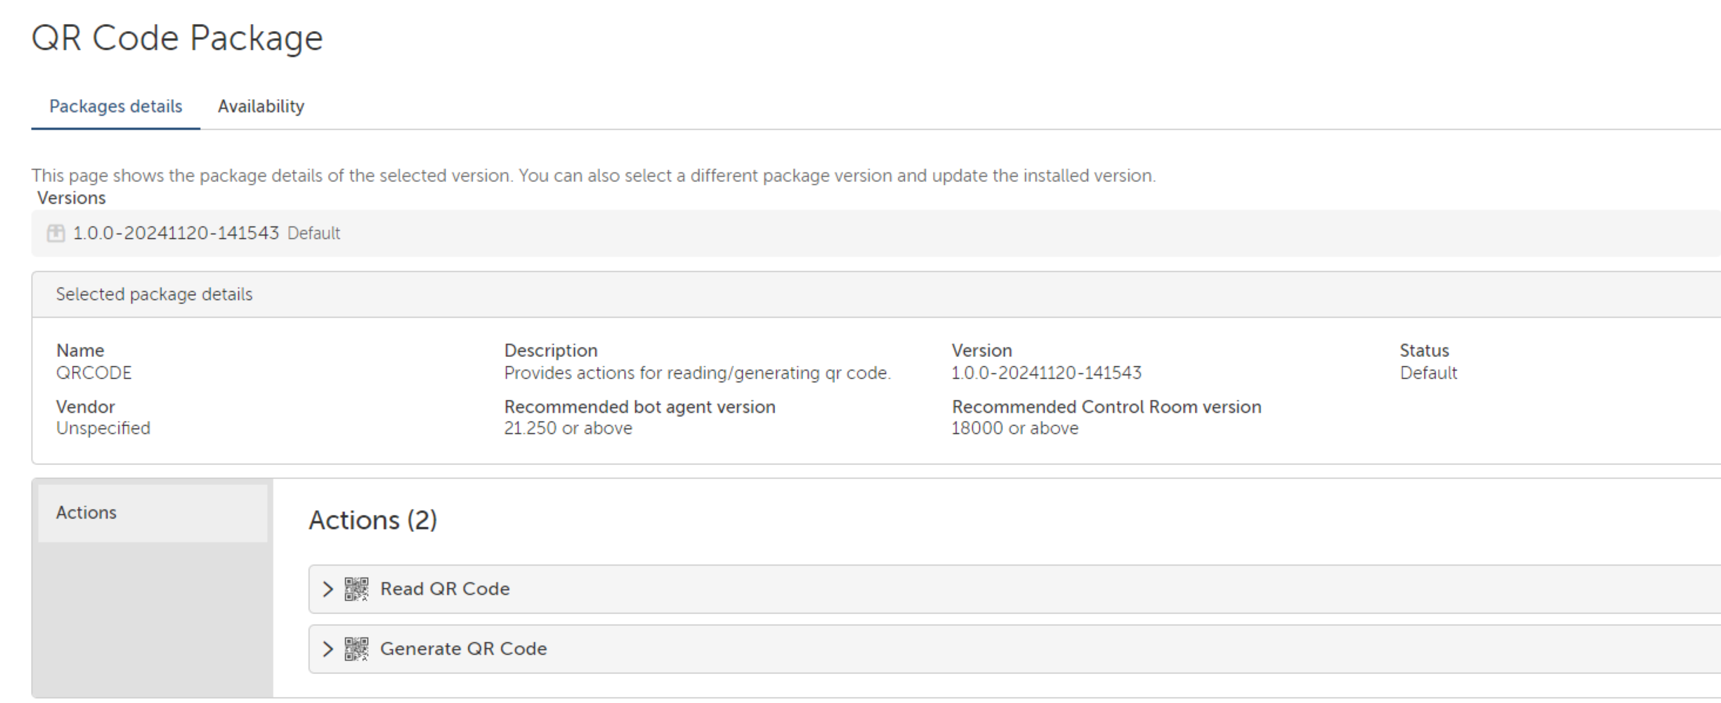Click the package description text
Screen dimensions: 1721x703
click(x=697, y=373)
